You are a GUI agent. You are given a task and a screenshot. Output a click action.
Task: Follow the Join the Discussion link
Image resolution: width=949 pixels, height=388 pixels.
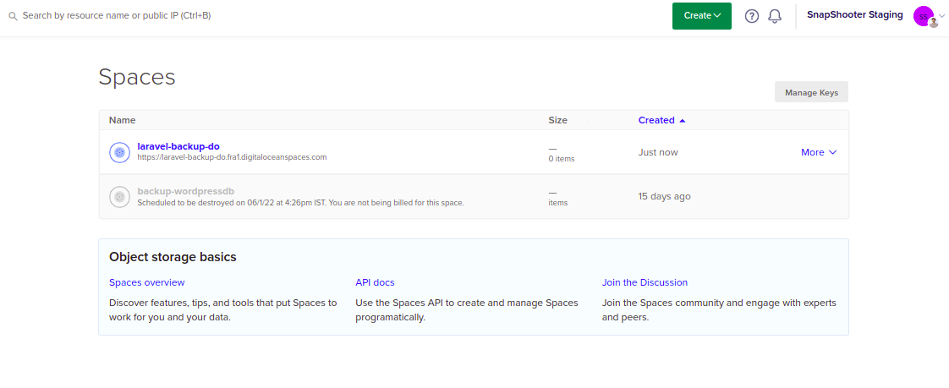pyautogui.click(x=645, y=282)
